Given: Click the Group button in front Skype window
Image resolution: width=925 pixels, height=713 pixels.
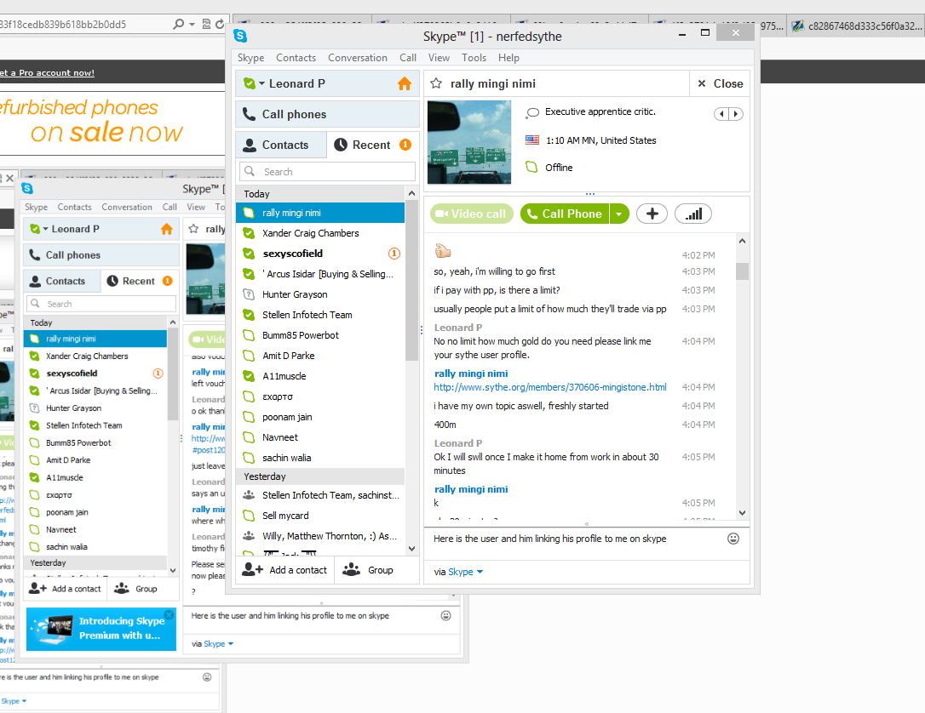Looking at the screenshot, I should click(x=368, y=570).
